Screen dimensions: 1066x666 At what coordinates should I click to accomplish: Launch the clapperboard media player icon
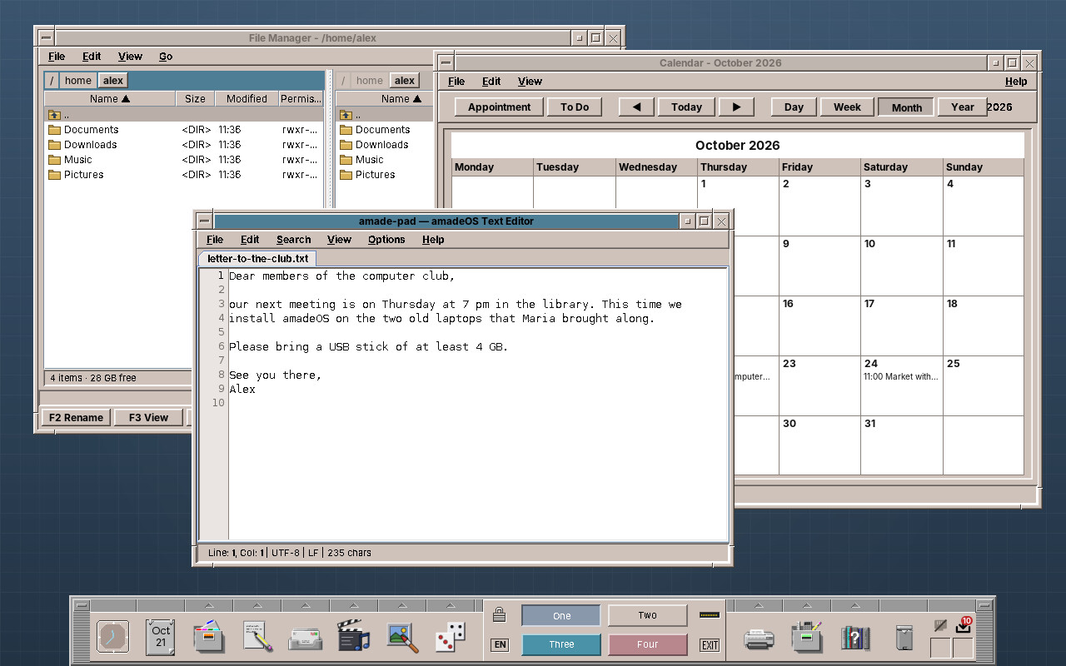coord(353,637)
